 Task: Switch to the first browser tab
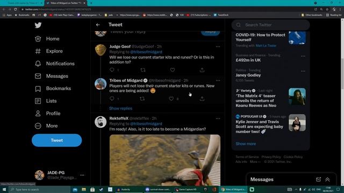point(23,3)
